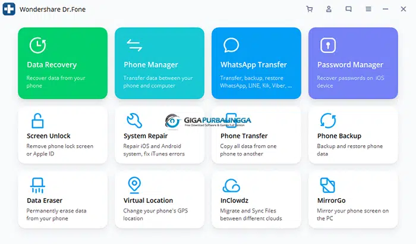Click "Remove phone lock screen or Apple ID"

click(x=59, y=150)
